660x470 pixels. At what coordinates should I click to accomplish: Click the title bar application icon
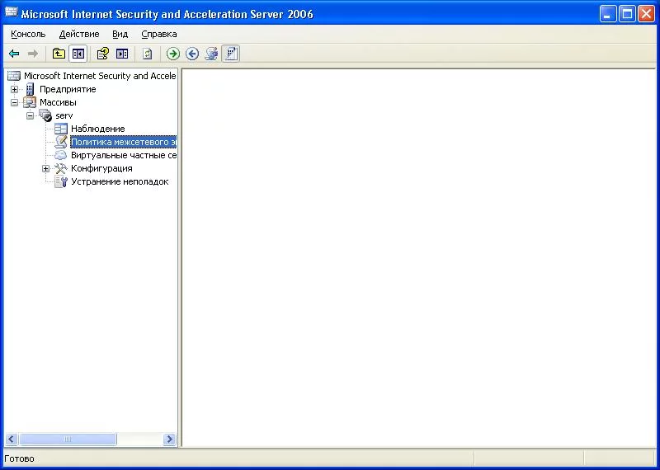pyautogui.click(x=12, y=12)
